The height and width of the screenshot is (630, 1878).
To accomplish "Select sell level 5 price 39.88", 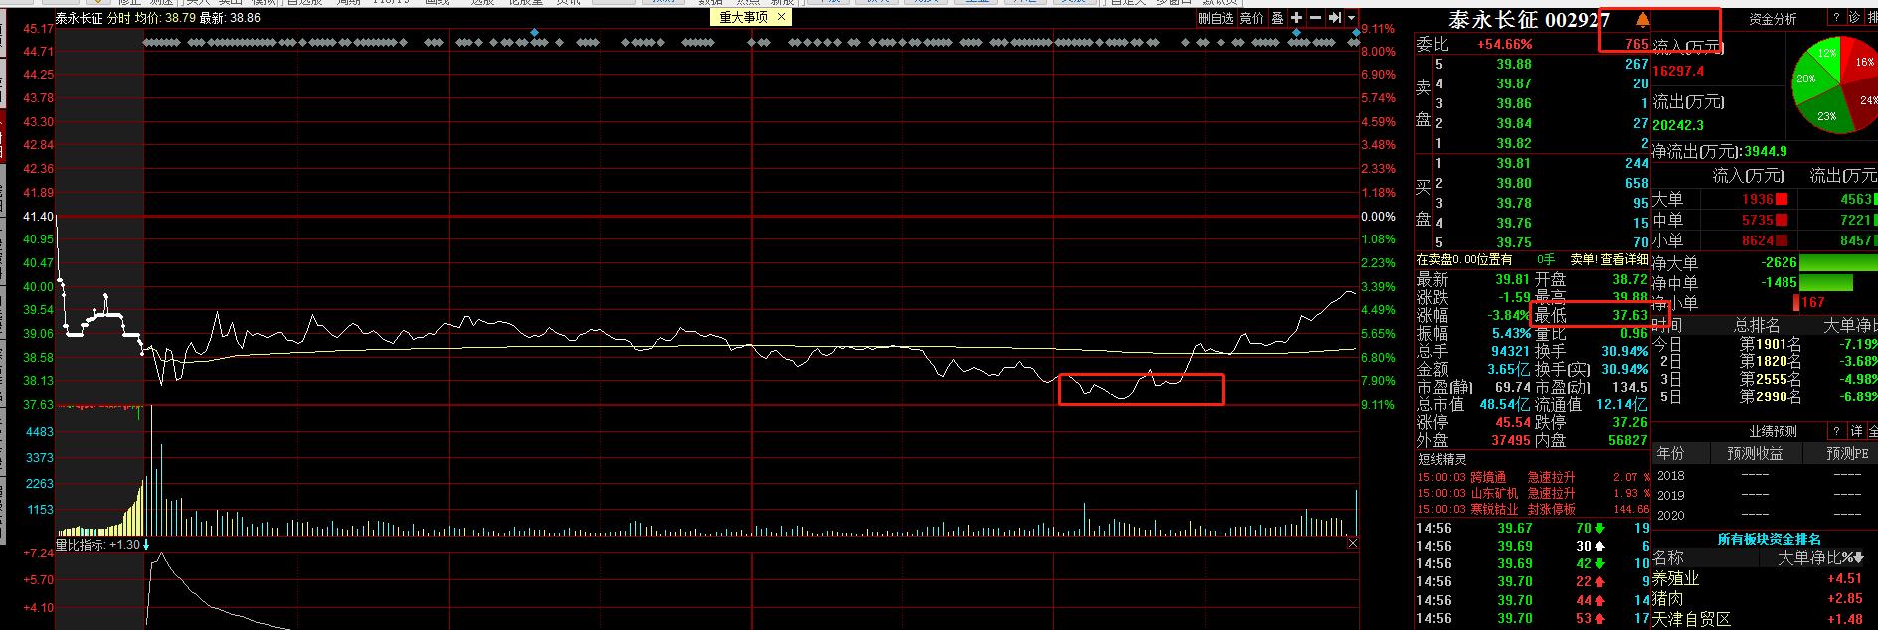I will tap(1514, 64).
